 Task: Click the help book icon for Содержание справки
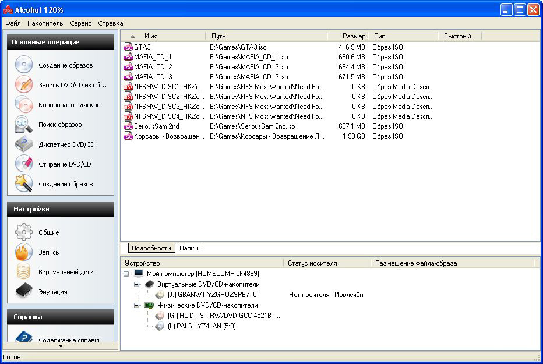click(23, 337)
